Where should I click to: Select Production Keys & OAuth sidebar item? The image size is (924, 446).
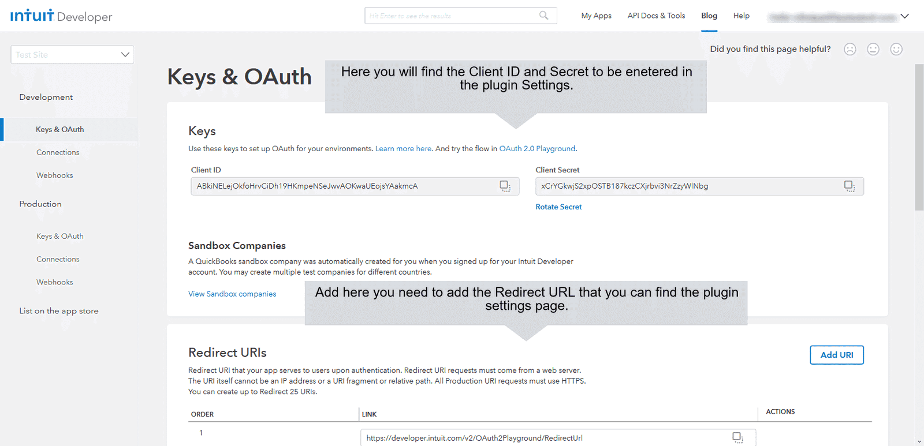coord(60,236)
